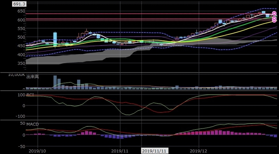The width and height of the screenshot is (279, 154).
Task: Click the 2019/10 date axis label
Action: tap(38, 151)
